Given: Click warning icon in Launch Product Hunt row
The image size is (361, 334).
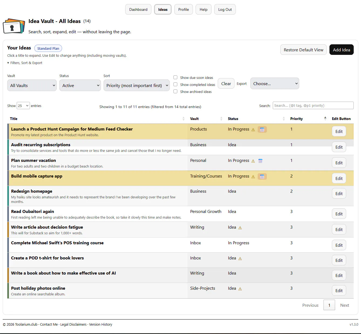Looking at the screenshot, I should (x=253, y=130).
